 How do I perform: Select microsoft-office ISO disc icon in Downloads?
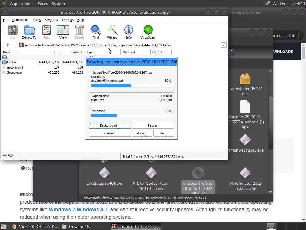click(198, 173)
